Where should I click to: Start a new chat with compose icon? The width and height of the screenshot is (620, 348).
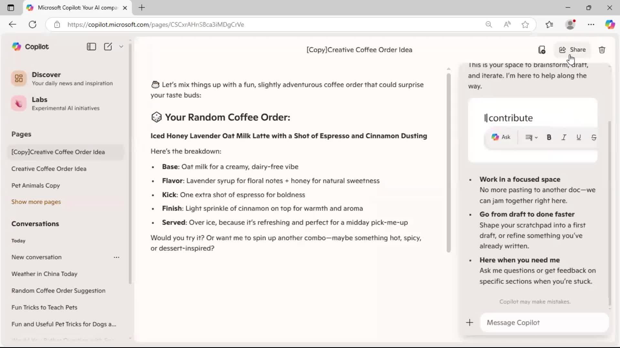108,47
